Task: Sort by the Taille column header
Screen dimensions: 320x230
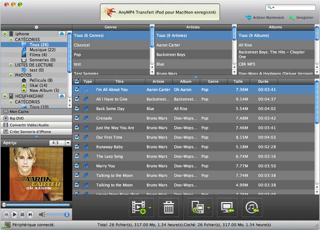Action: click(x=238, y=82)
